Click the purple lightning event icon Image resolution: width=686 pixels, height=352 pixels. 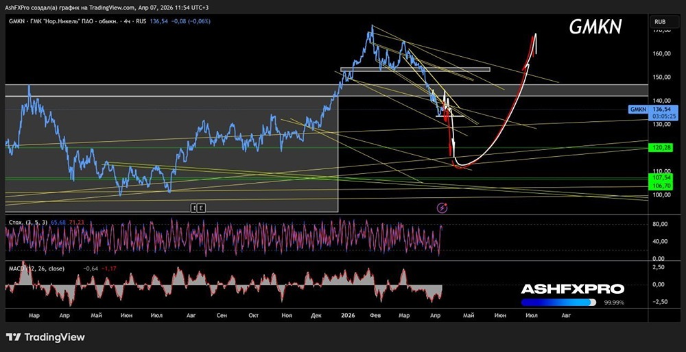(x=442, y=208)
